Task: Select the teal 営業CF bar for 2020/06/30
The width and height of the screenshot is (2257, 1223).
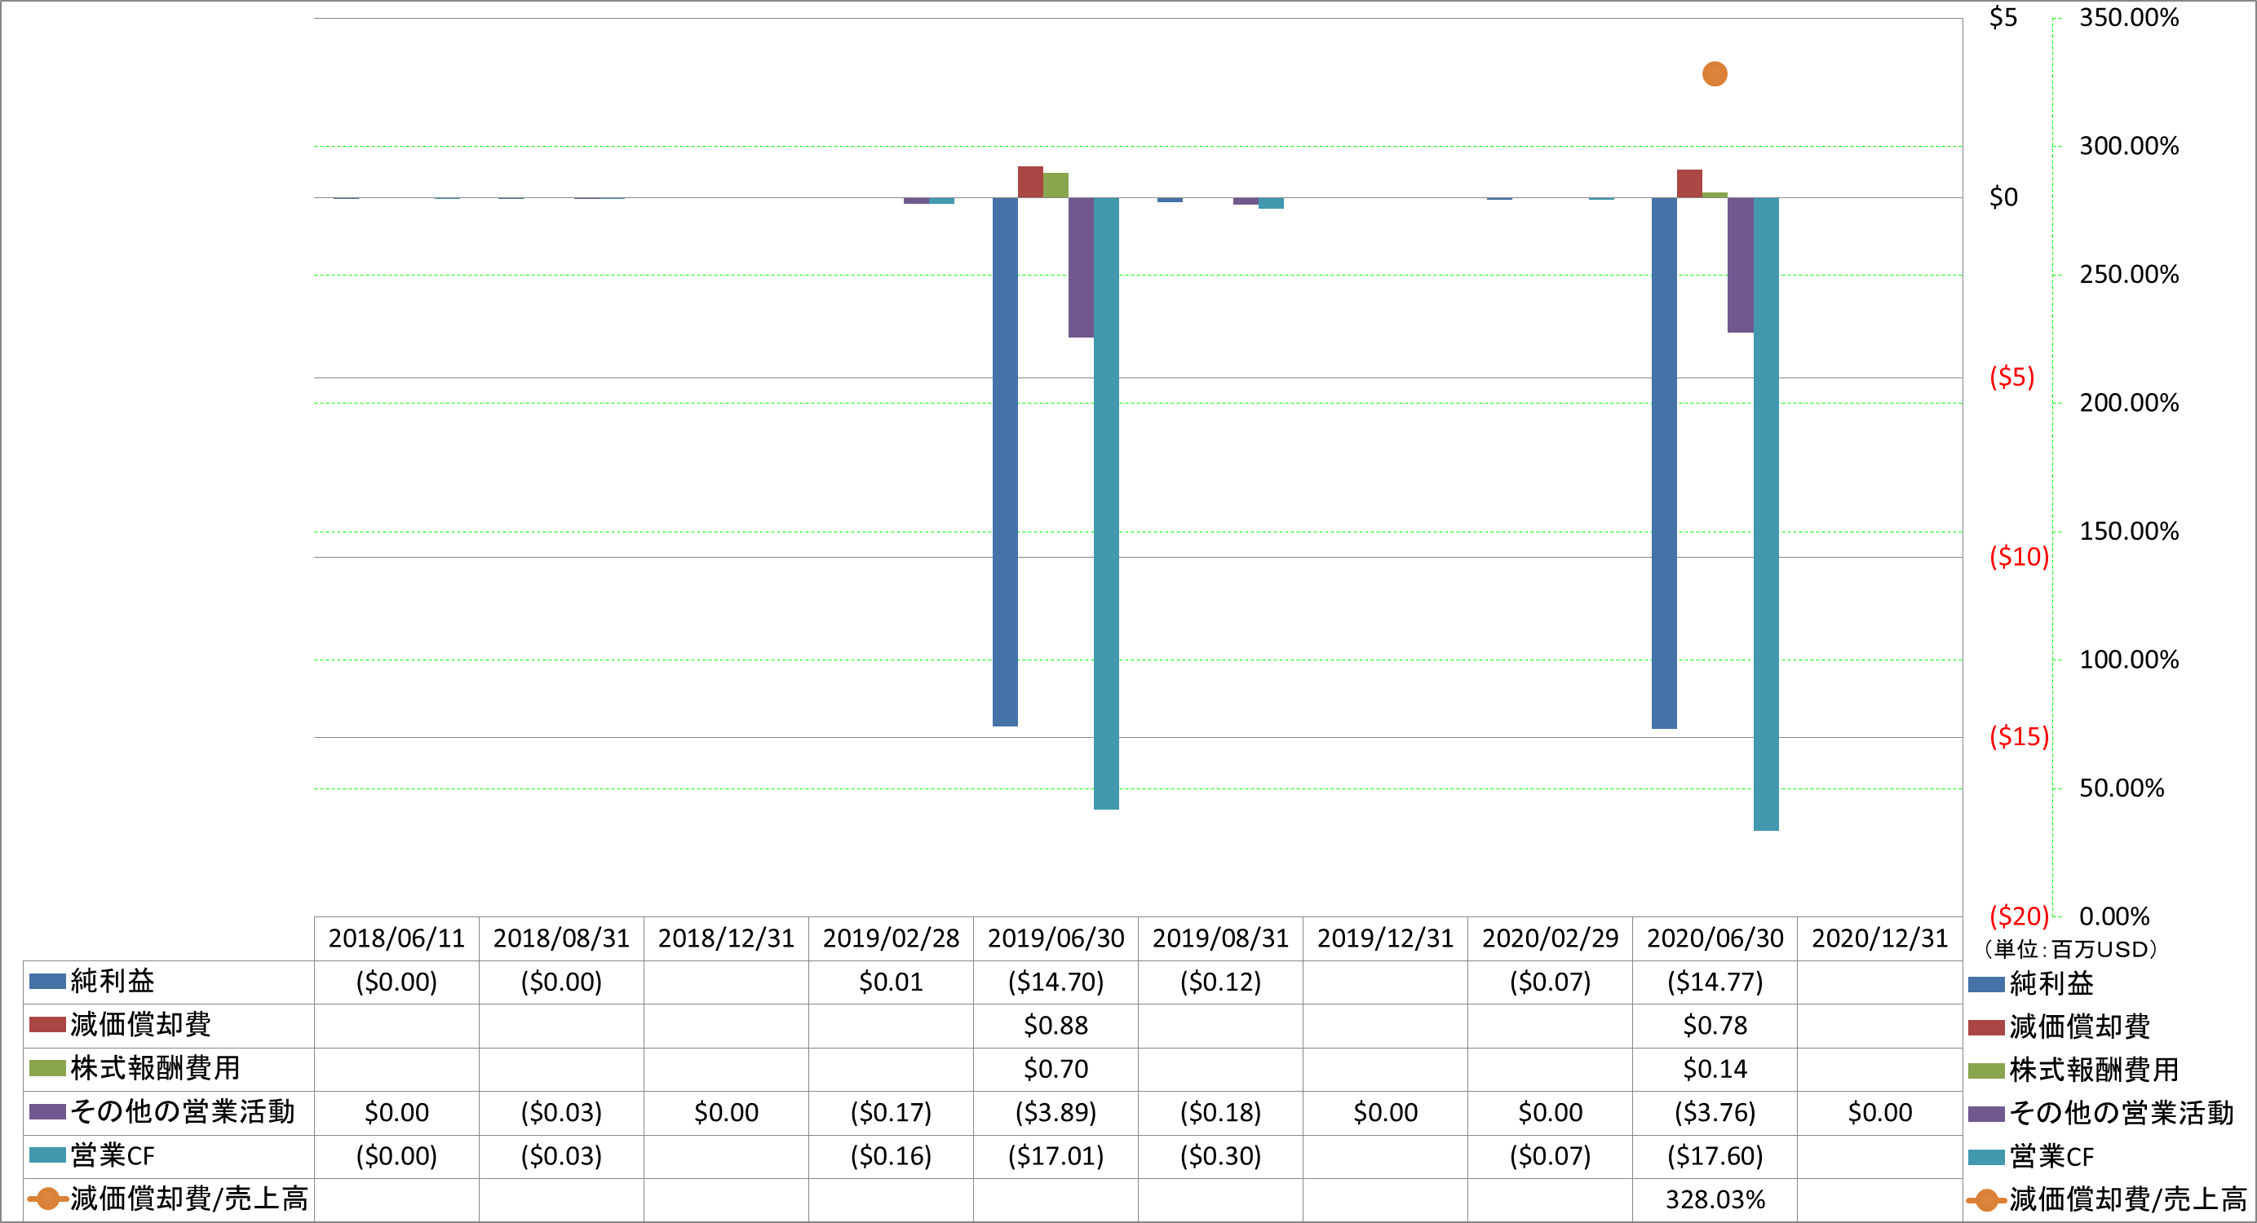Action: (1765, 514)
